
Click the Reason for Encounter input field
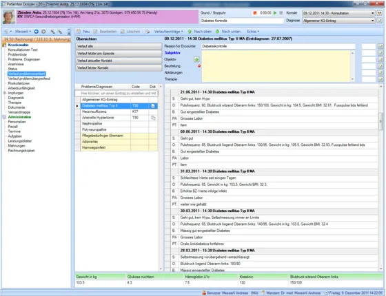tap(278, 46)
